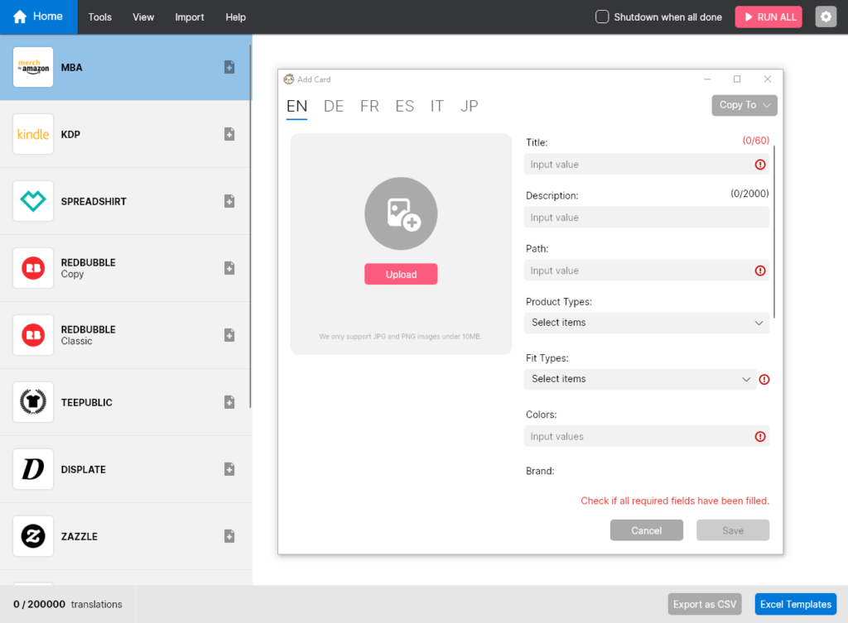Image resolution: width=848 pixels, height=623 pixels.
Task: Click the Add Card form scrollbar
Action: coord(774,232)
